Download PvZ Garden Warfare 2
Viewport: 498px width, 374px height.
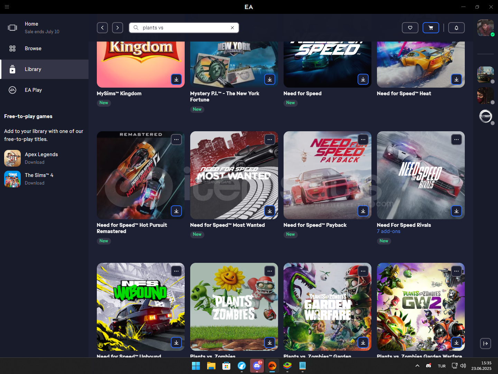(x=456, y=342)
